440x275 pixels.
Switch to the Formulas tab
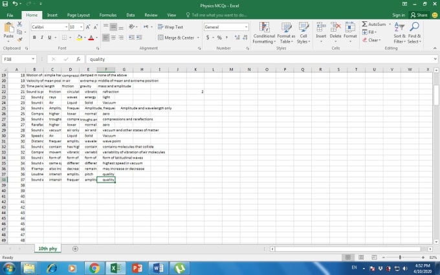[x=108, y=15]
